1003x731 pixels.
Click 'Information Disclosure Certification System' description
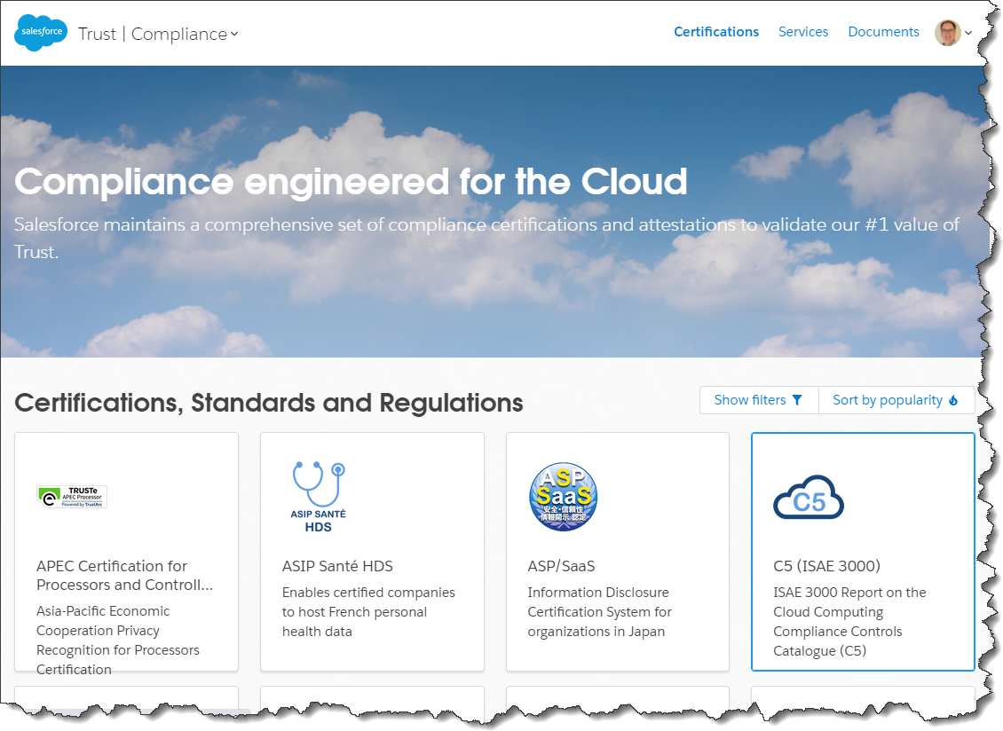click(x=599, y=612)
